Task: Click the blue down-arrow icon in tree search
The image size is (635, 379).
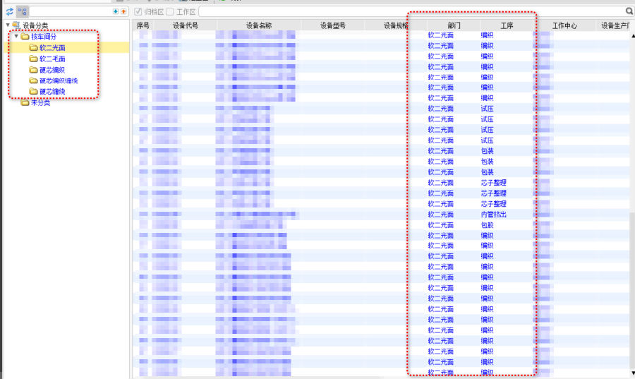Action: coord(116,12)
